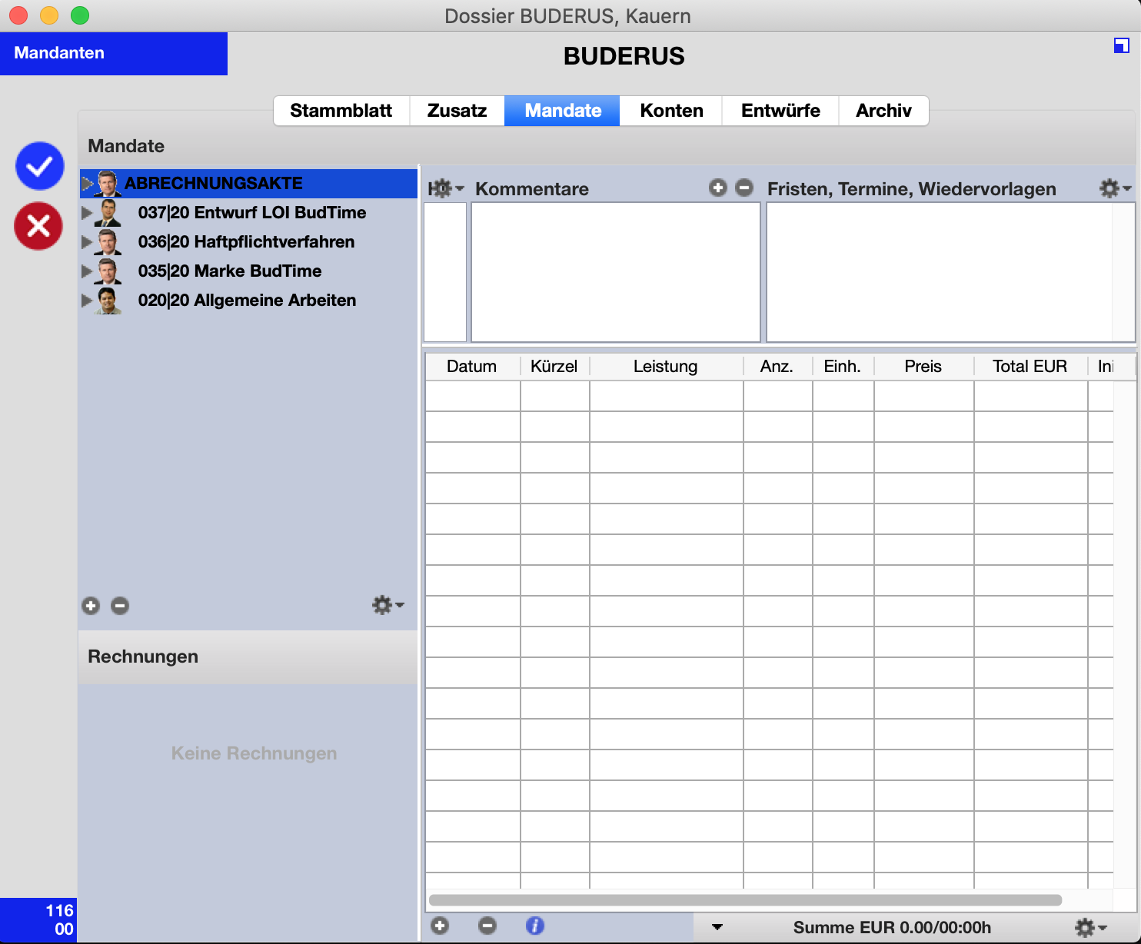Open the Fristen, Termine gear menu
Viewport: 1141px width, 944px height.
point(1115,188)
